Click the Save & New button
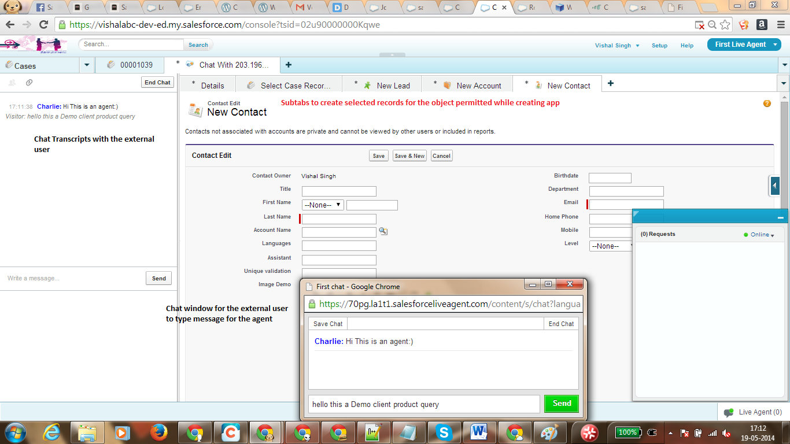This screenshot has width=790, height=444. point(409,155)
